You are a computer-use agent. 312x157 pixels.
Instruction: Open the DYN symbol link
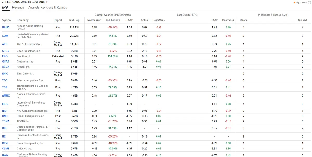(5, 143)
